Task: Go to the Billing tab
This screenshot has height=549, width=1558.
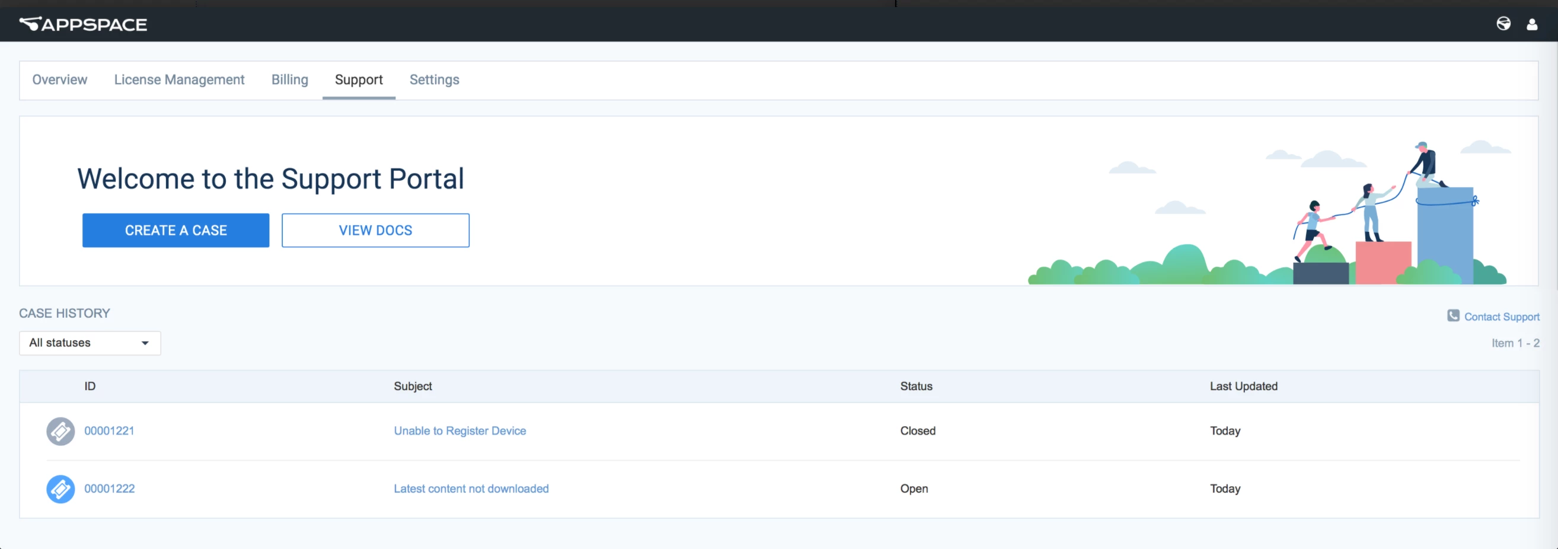Action: pyautogui.click(x=290, y=80)
